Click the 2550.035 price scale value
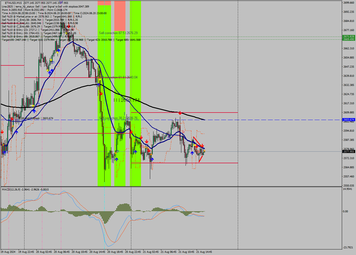 [349, 185]
